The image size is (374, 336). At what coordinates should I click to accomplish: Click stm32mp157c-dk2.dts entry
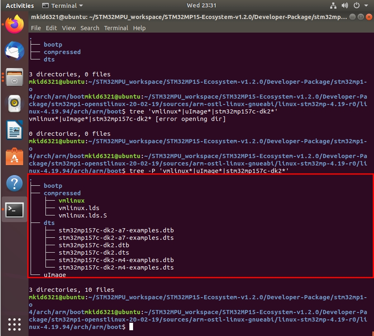94,253
